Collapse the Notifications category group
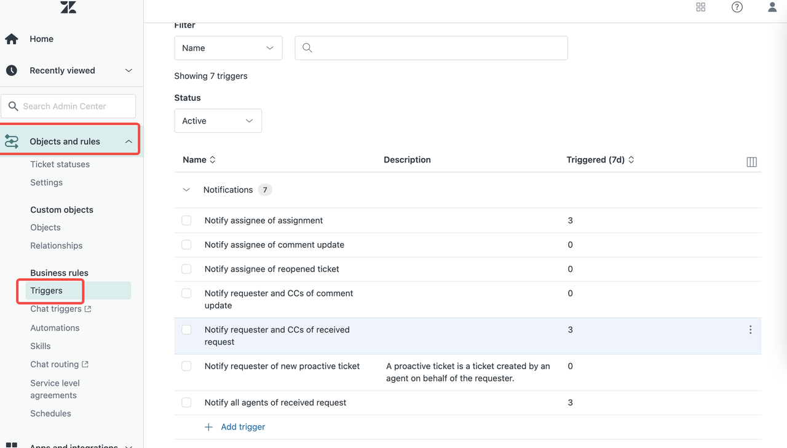The width and height of the screenshot is (787, 448). [186, 190]
